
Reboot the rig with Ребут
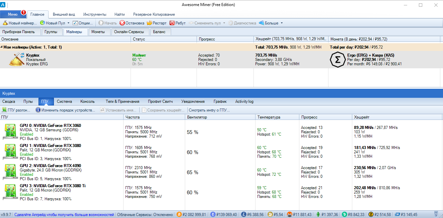(177, 23)
